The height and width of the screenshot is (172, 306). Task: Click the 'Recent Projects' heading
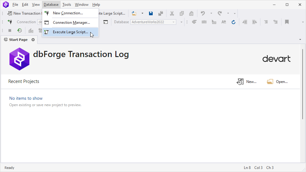click(x=24, y=81)
